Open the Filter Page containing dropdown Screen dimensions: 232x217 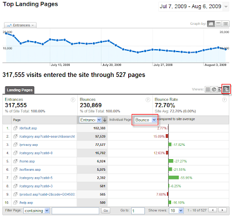tap(37, 211)
